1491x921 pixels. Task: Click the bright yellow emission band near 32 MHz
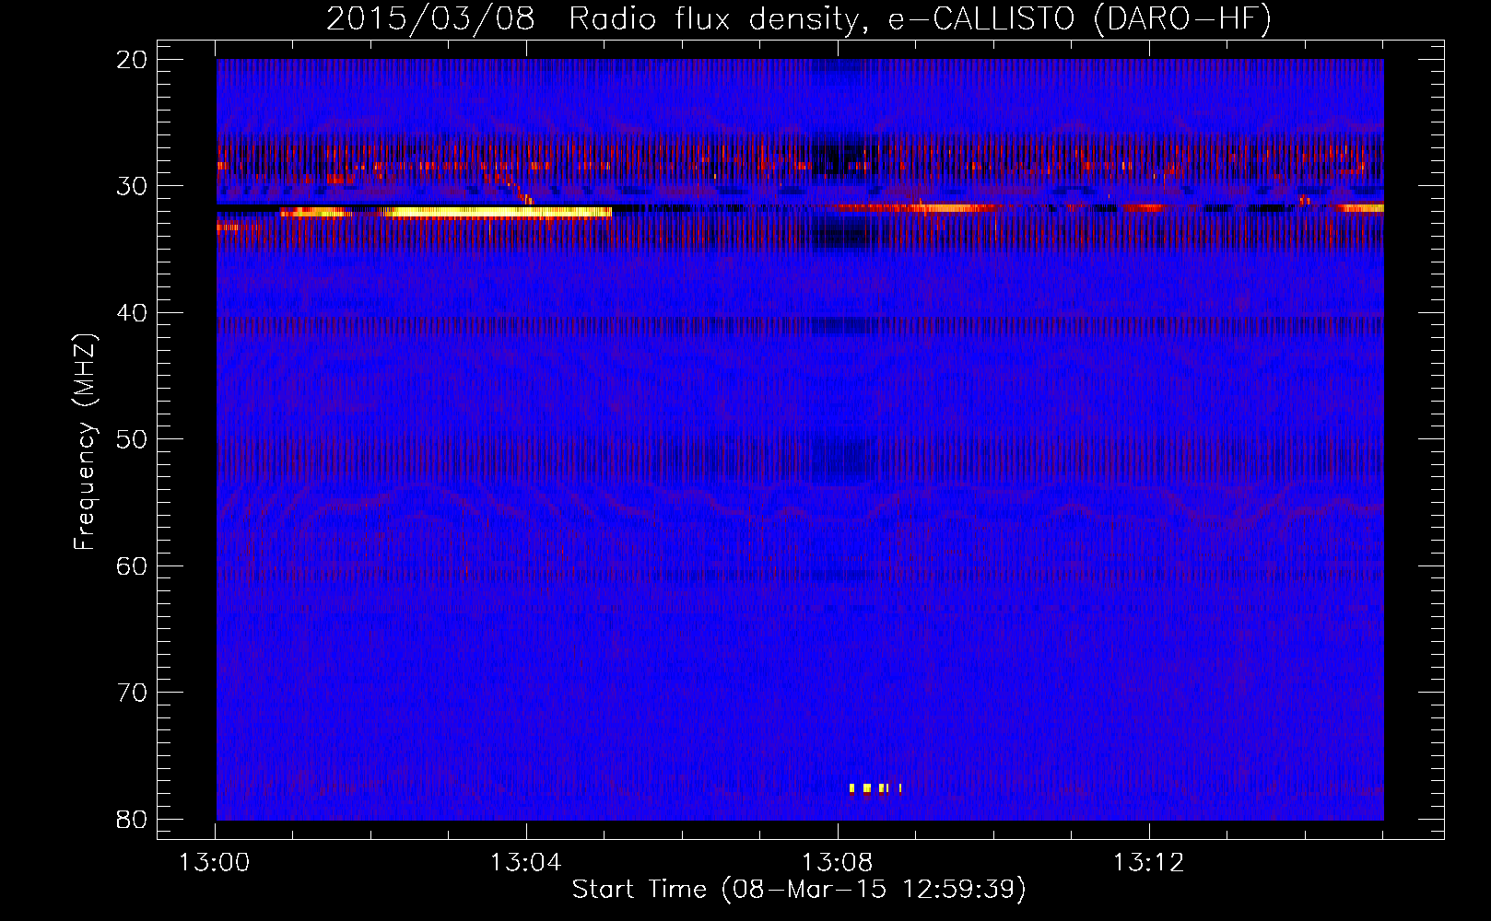[x=496, y=213]
